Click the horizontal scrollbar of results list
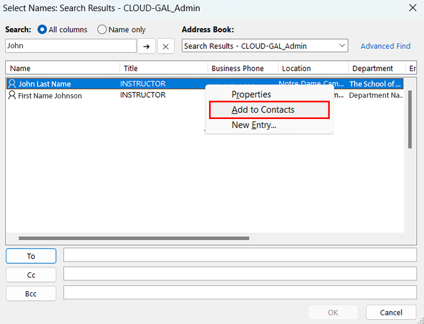The width and height of the screenshot is (424, 324). tap(134, 239)
